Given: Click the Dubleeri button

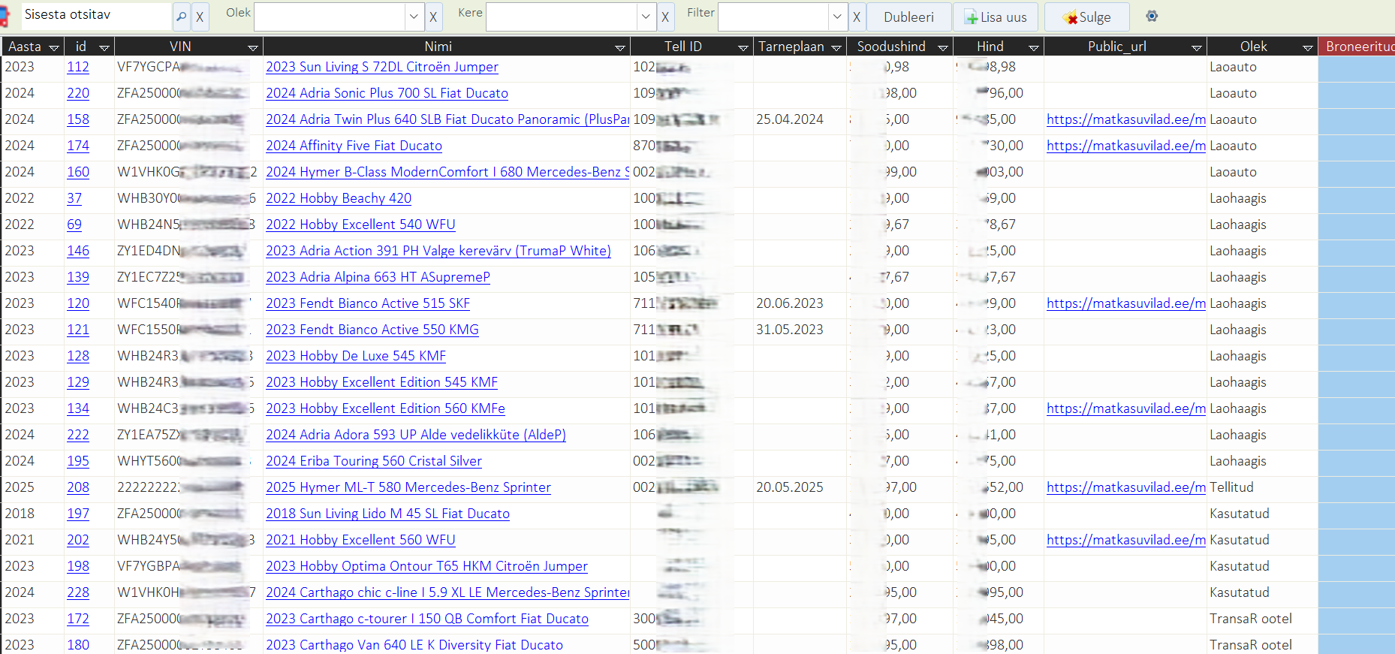Looking at the screenshot, I should pyautogui.click(x=908, y=17).
